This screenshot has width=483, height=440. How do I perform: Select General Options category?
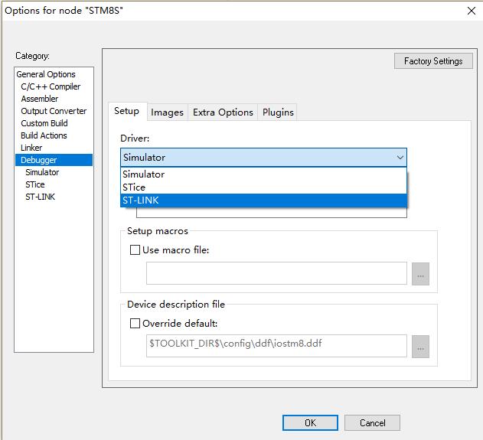point(46,74)
